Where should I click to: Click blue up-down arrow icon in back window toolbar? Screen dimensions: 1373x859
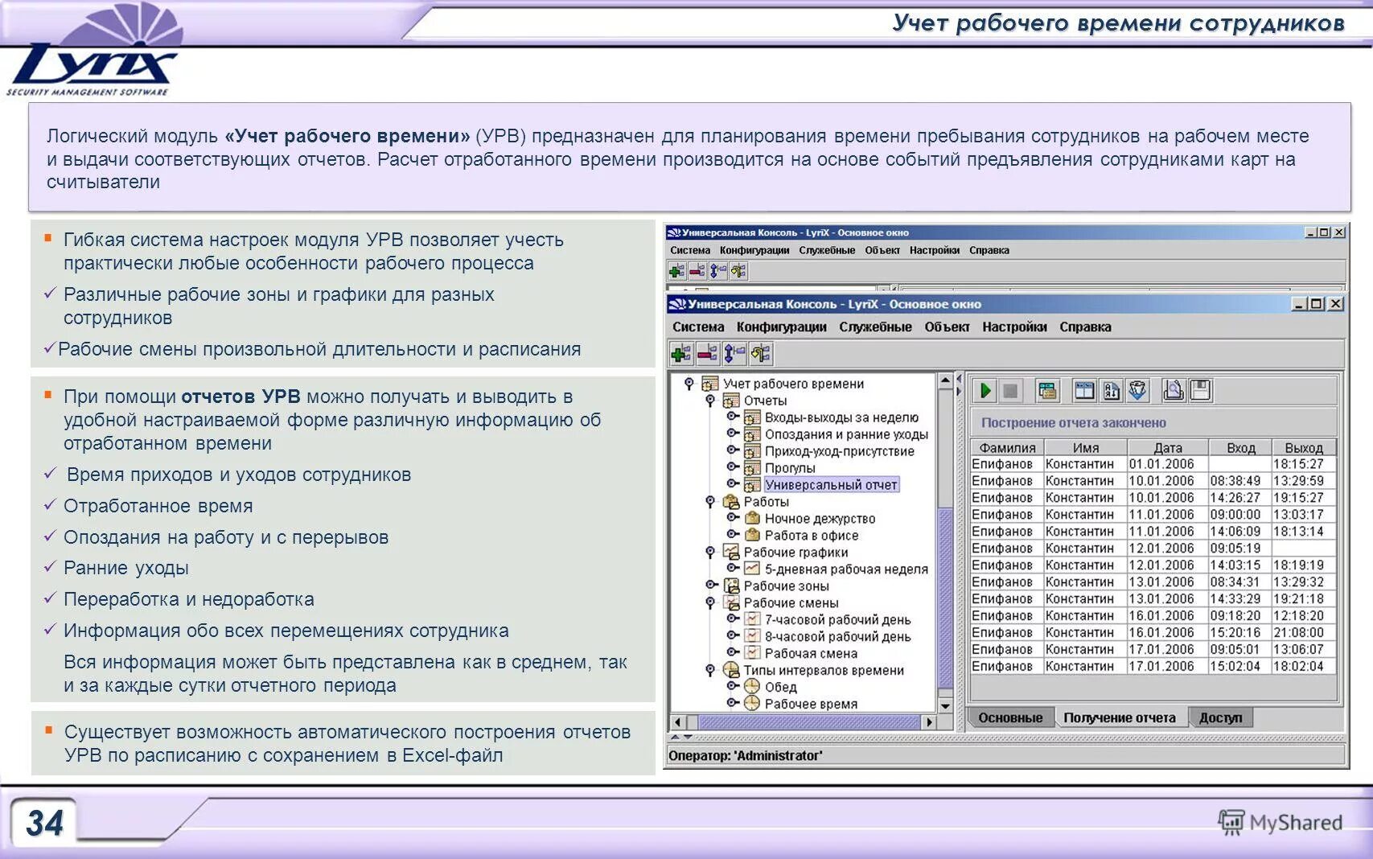click(x=717, y=271)
